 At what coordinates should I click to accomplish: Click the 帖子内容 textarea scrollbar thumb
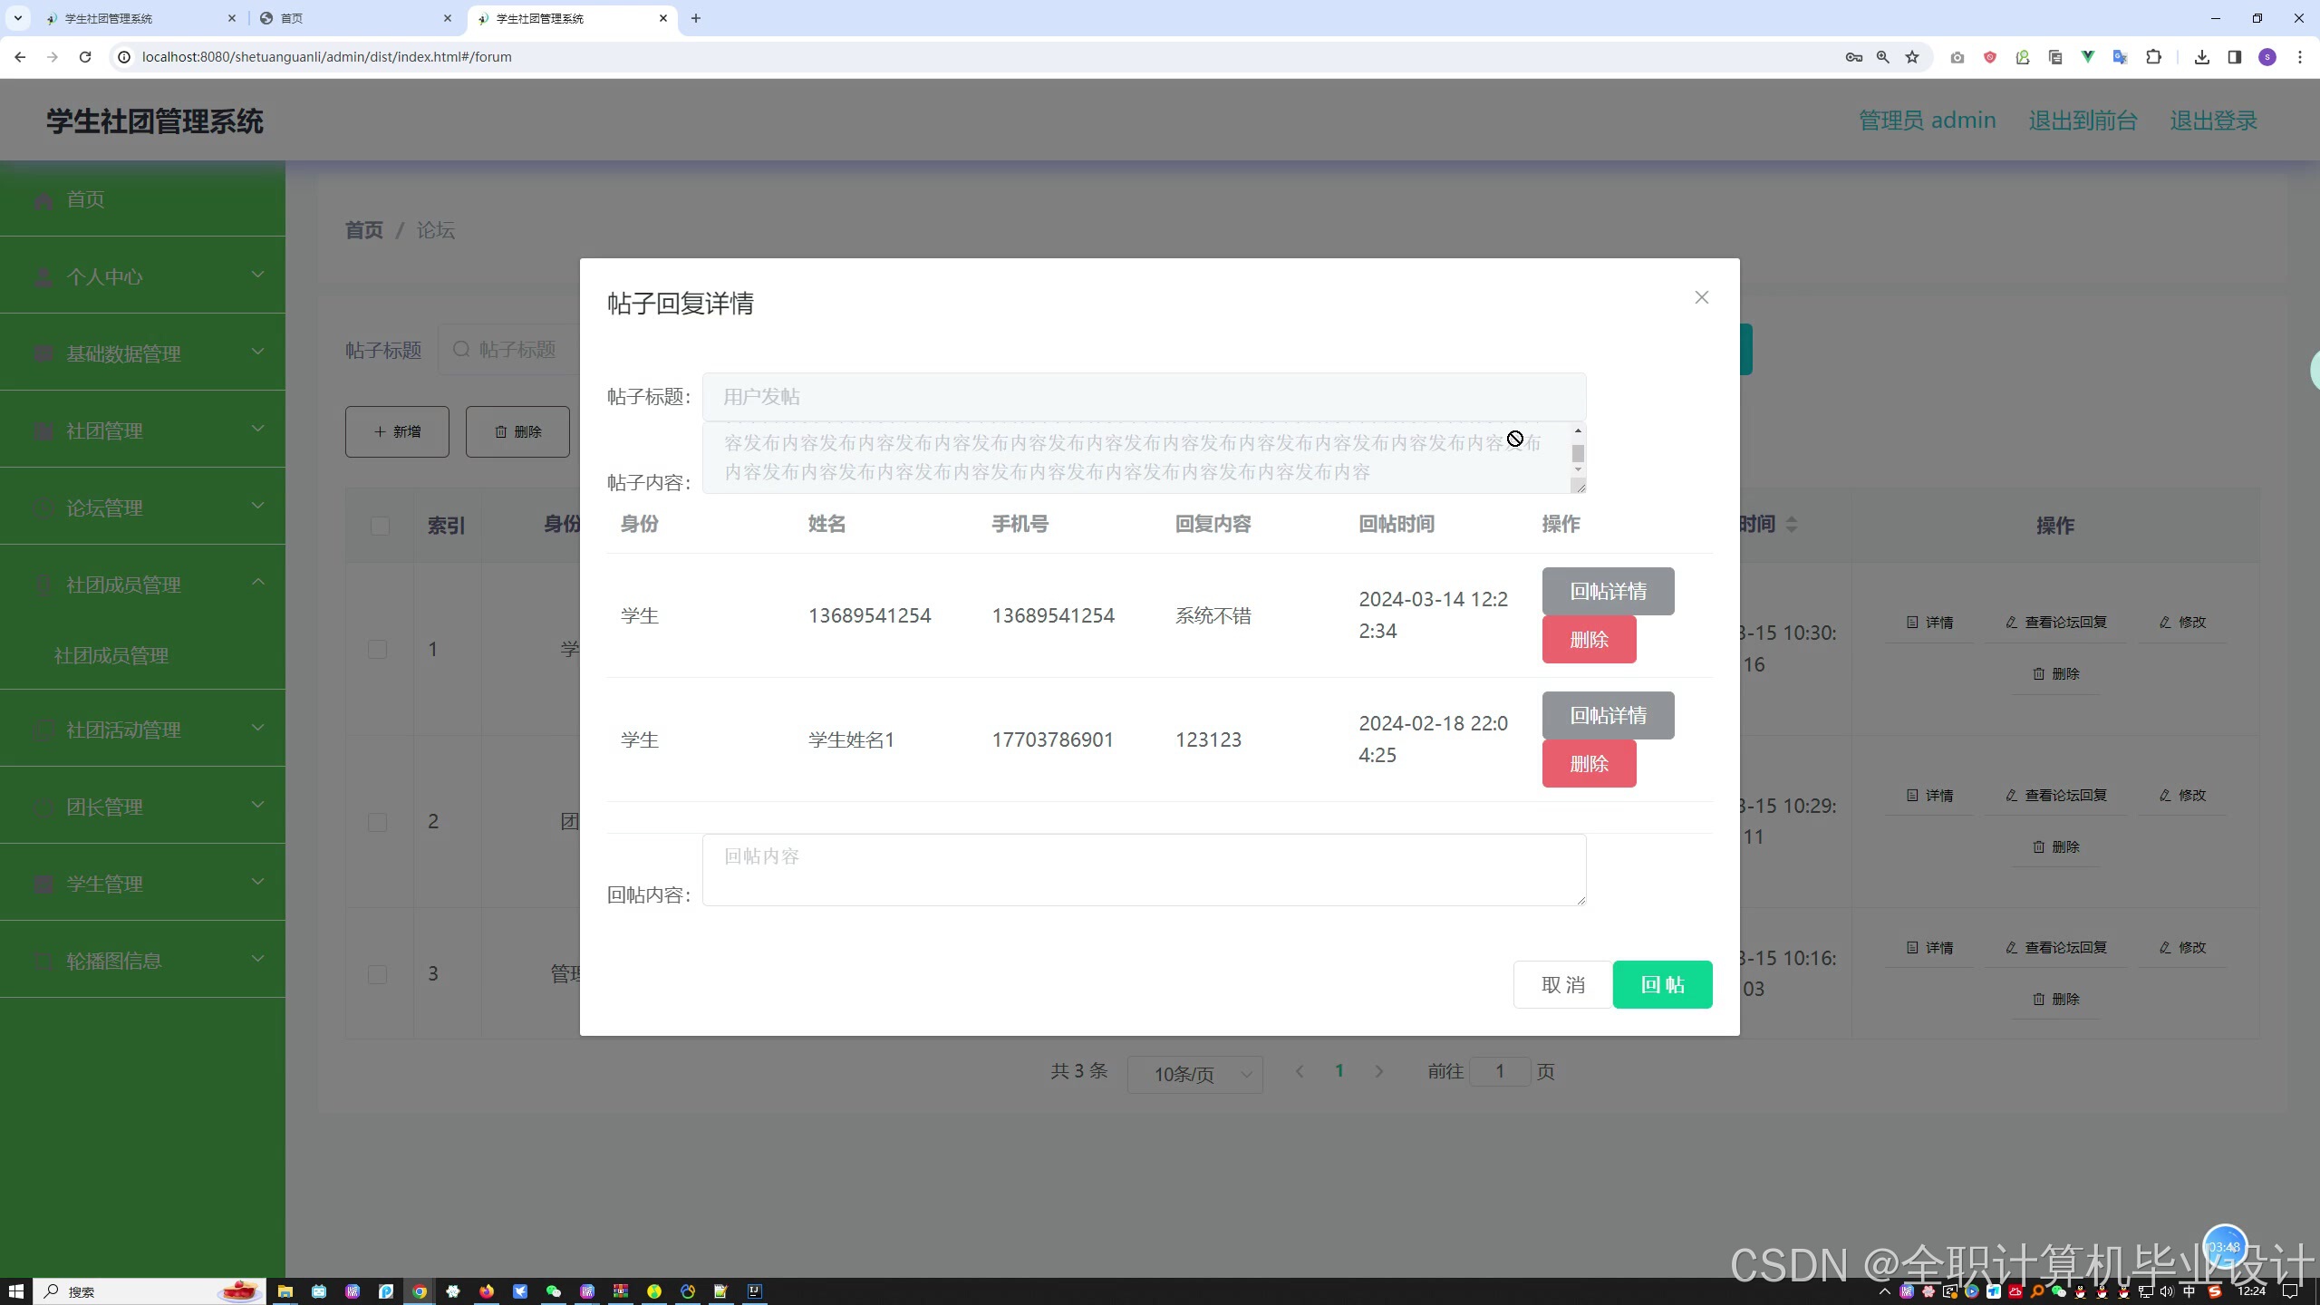pyautogui.click(x=1578, y=453)
